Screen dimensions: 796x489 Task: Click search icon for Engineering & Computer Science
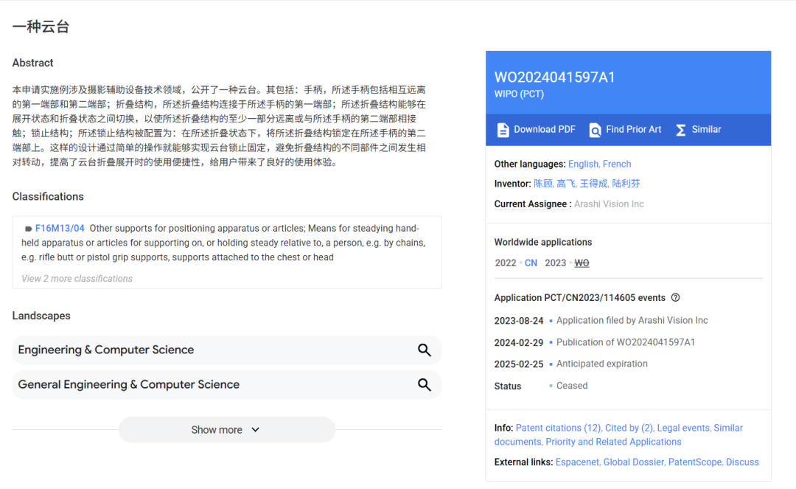[425, 350]
